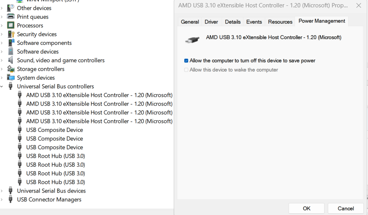The image size is (368, 215).
Task: Click the USB Connector Managers icon
Action: [x=11, y=200]
